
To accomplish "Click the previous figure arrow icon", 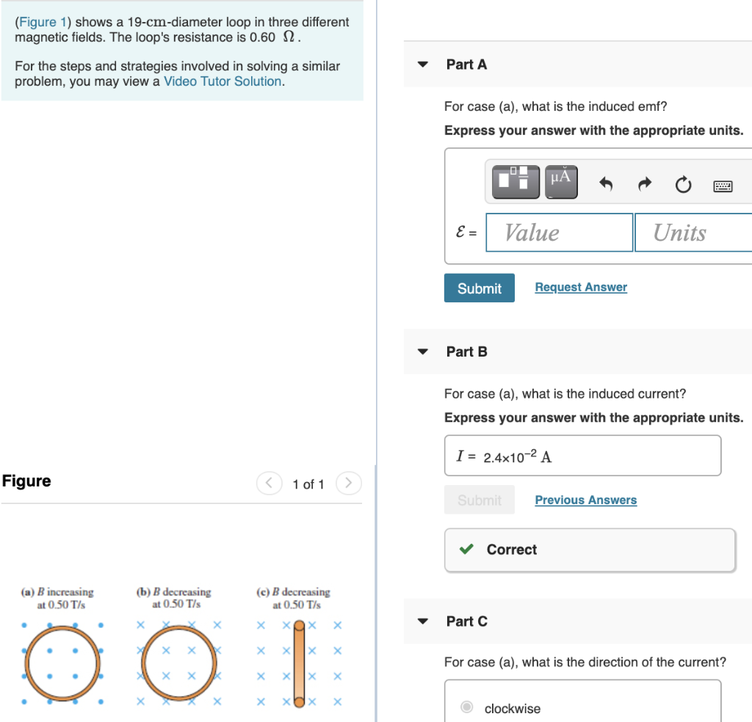I will [x=269, y=484].
